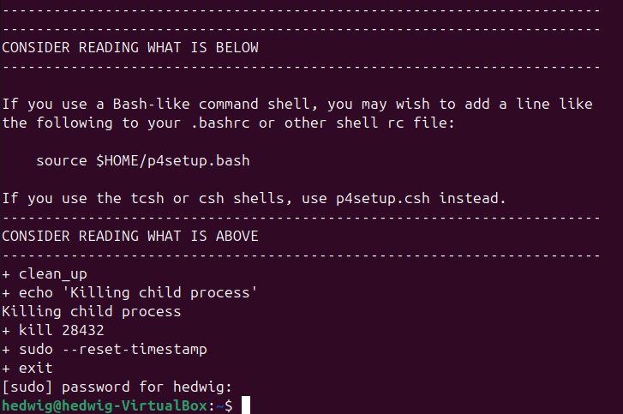The width and height of the screenshot is (623, 414).
Task: Click the '+ clean_up' trace line
Action: point(45,274)
